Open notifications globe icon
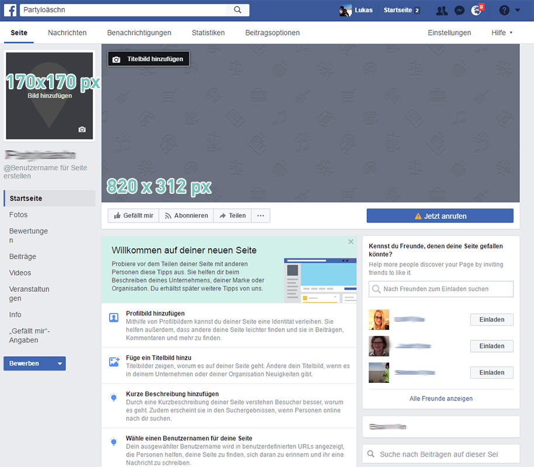The height and width of the screenshot is (467, 534). pos(476,10)
